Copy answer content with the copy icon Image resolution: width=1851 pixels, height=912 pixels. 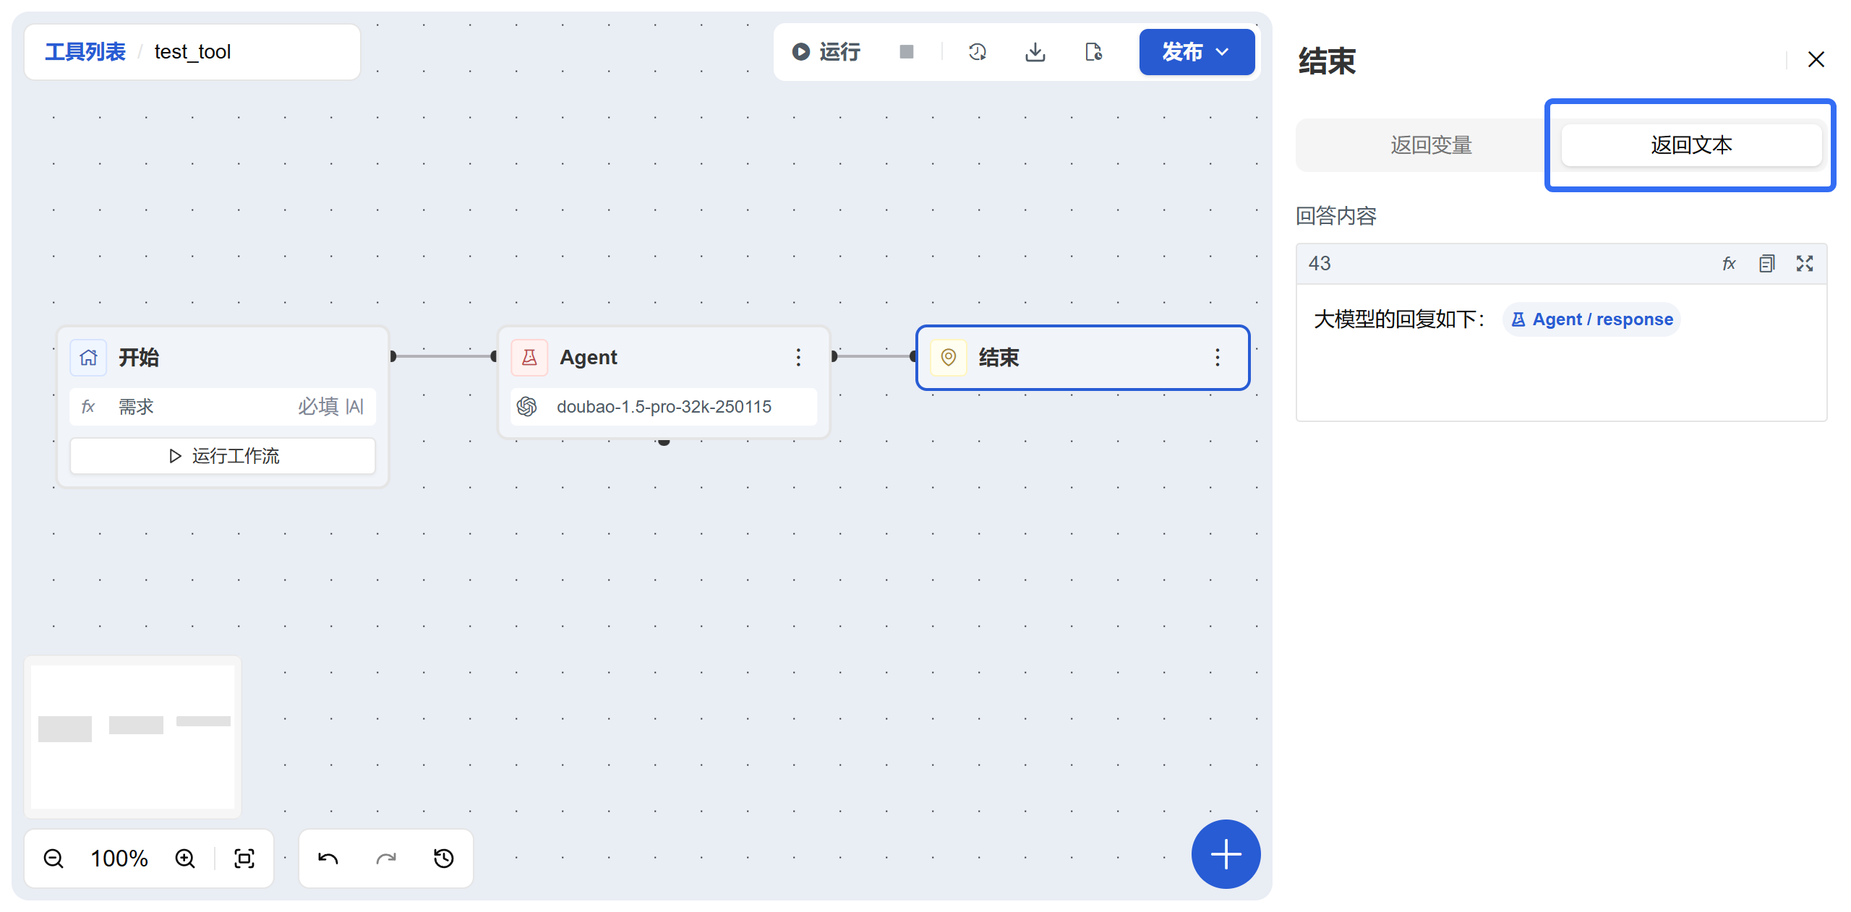click(x=1766, y=264)
